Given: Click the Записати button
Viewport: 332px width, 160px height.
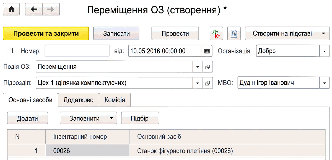Looking at the screenshot, I should click(116, 33).
